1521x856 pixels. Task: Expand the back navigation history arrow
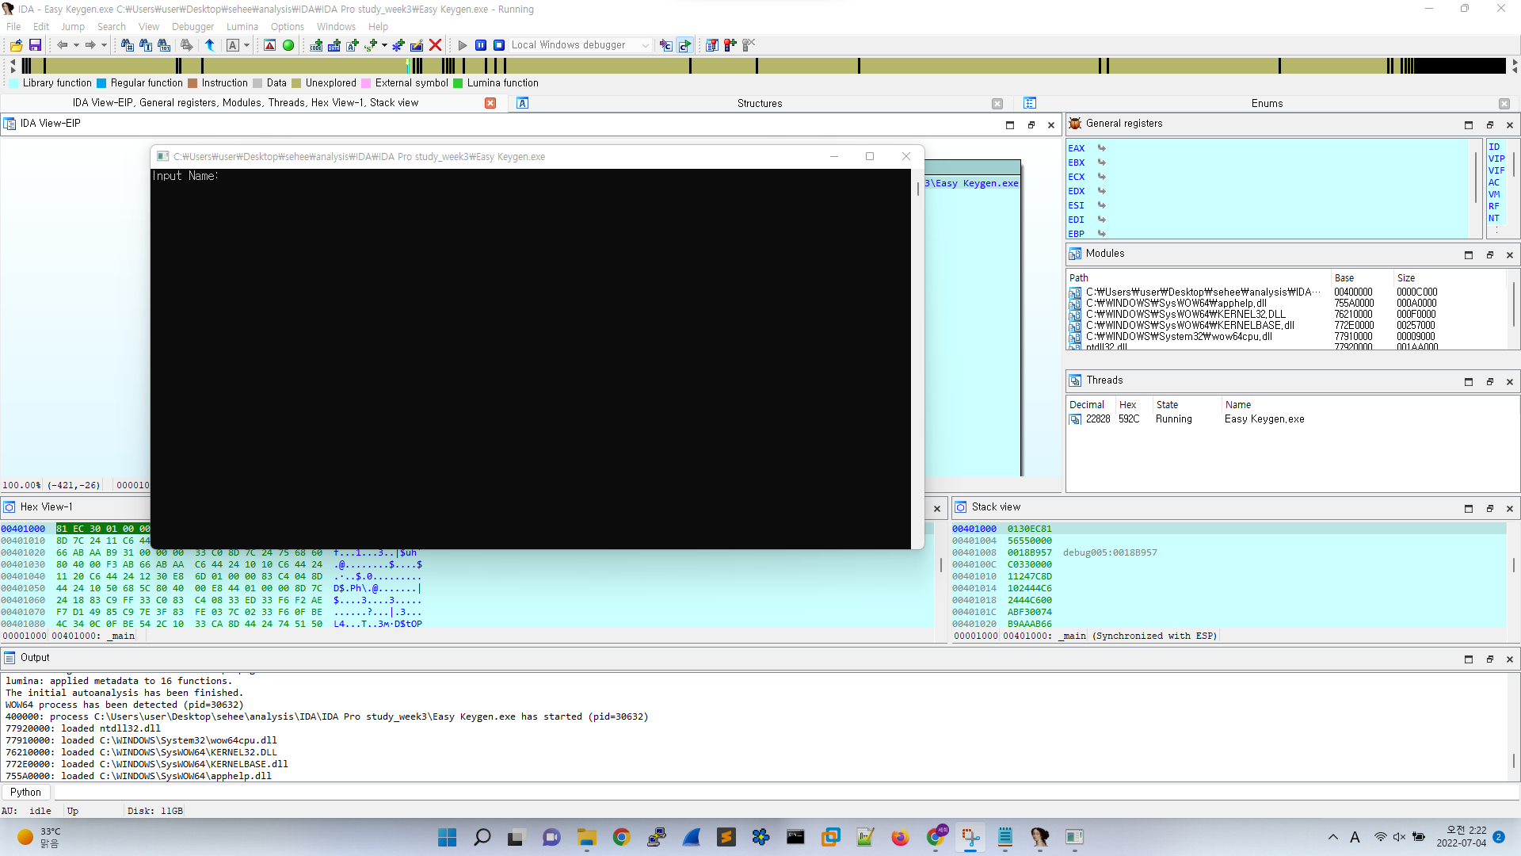[76, 45]
